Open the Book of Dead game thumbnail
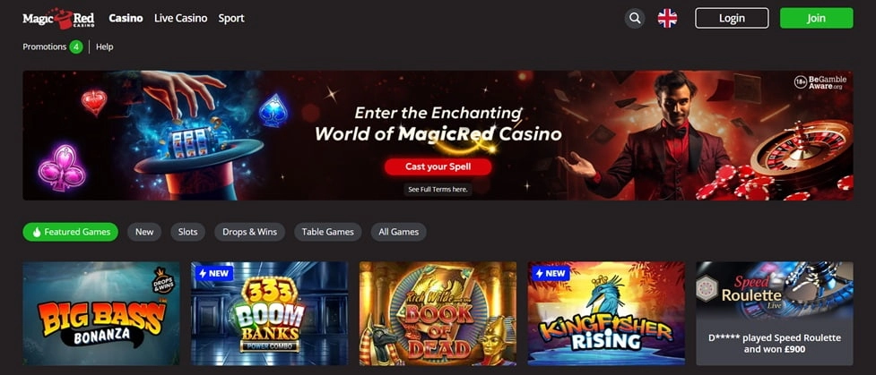This screenshot has height=375, width=876. point(438,313)
